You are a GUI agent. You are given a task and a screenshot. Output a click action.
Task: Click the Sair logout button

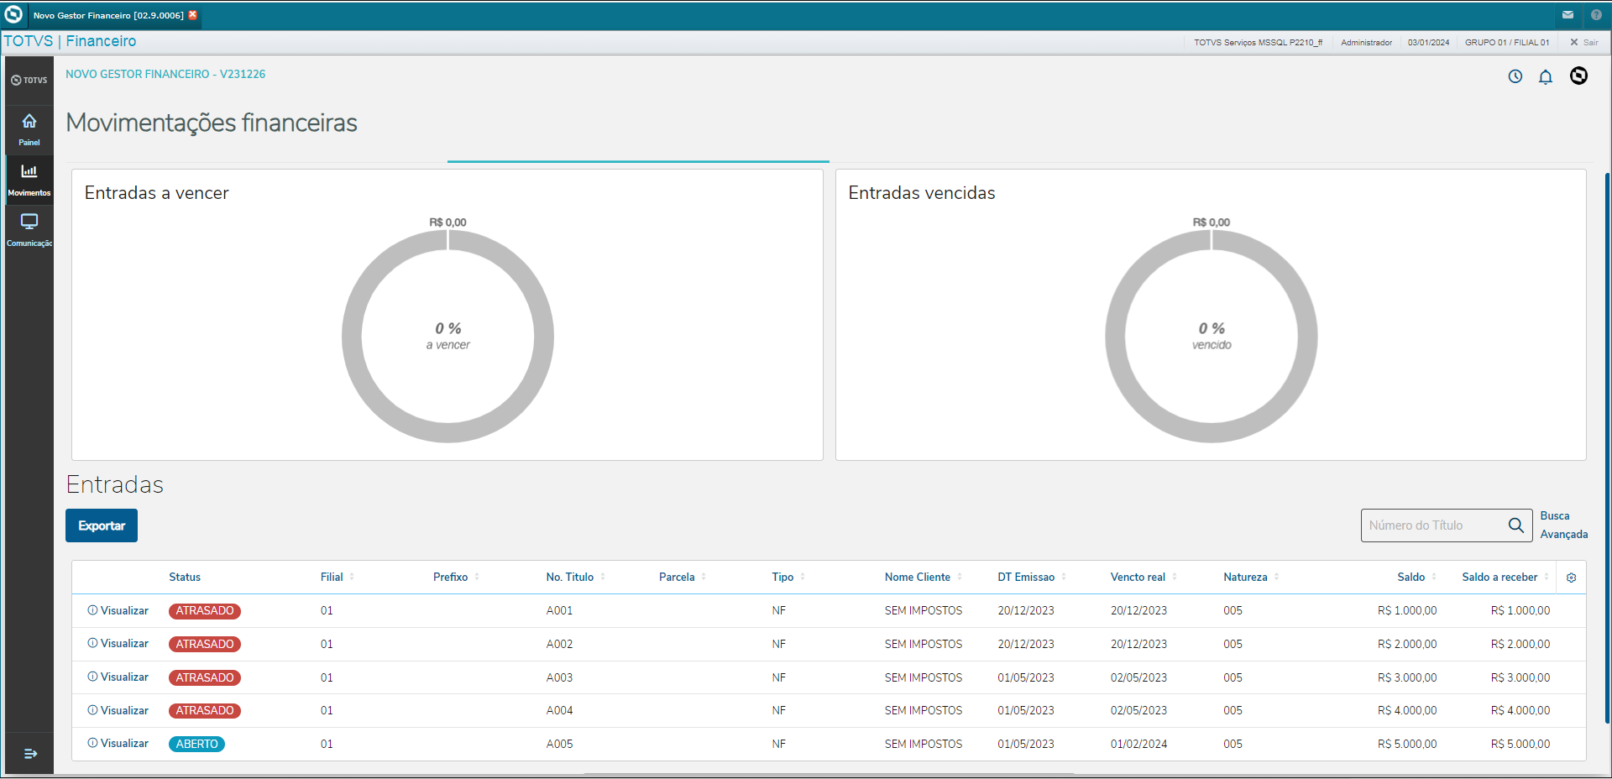coord(1584,42)
